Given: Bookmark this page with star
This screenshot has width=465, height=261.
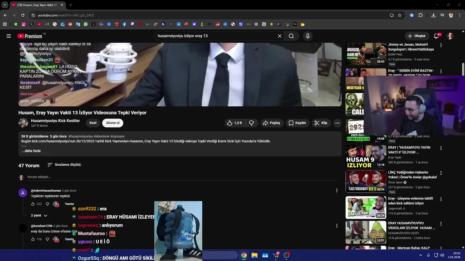Looking at the screenshot, I should 400,15.
